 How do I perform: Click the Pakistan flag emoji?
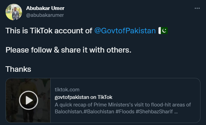[163, 31]
